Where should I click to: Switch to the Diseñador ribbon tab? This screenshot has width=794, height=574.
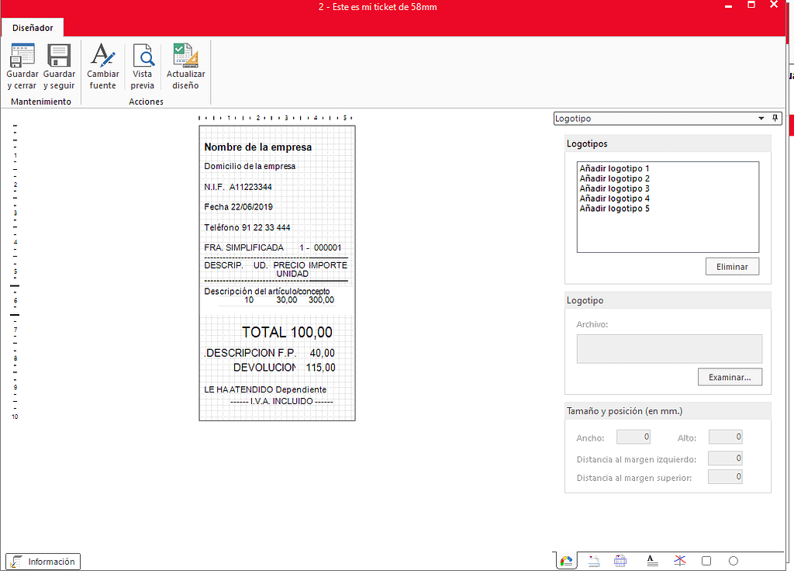click(x=33, y=28)
